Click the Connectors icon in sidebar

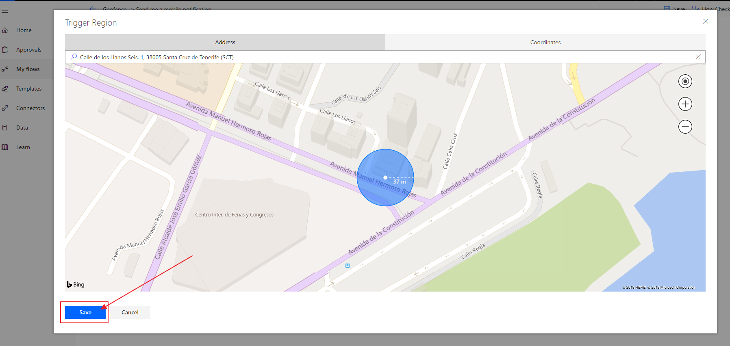5,108
